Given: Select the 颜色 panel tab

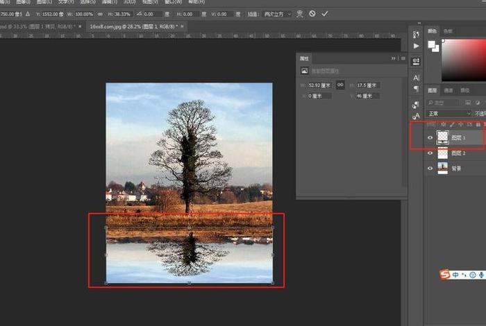Looking at the screenshot, I should tap(432, 31).
